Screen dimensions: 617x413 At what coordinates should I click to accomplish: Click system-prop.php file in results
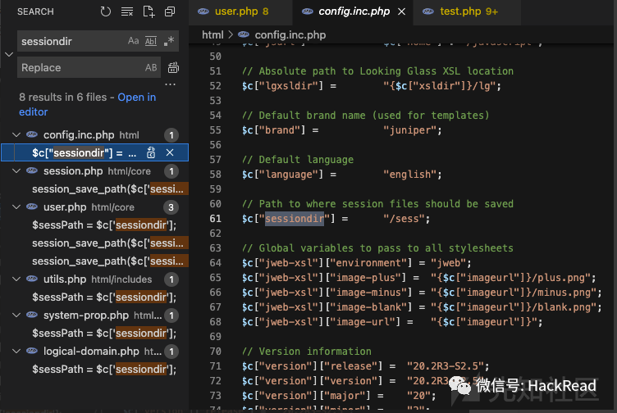(86, 315)
